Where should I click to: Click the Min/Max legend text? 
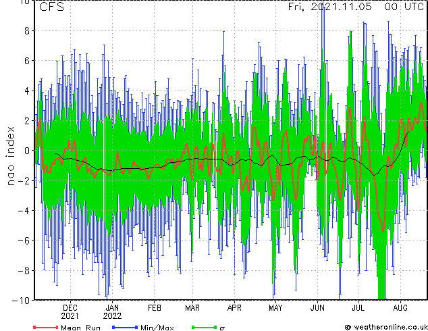point(157,328)
